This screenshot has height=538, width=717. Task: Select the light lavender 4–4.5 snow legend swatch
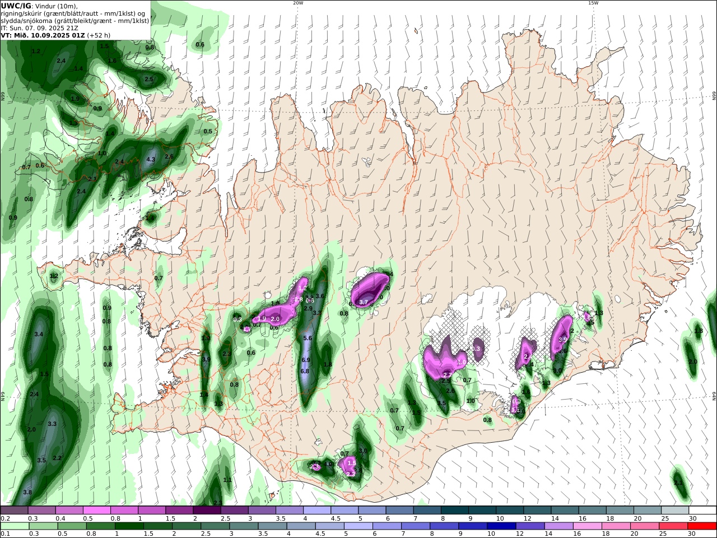tap(316, 511)
